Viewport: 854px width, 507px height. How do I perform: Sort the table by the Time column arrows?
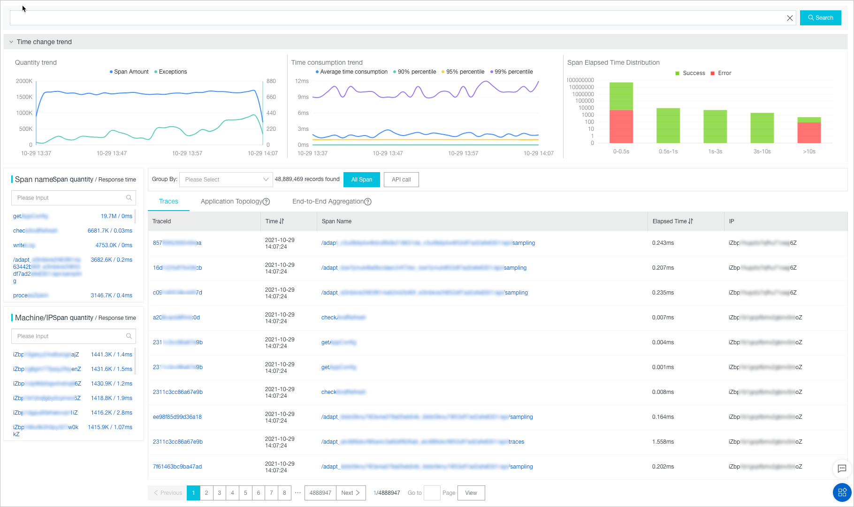(282, 221)
